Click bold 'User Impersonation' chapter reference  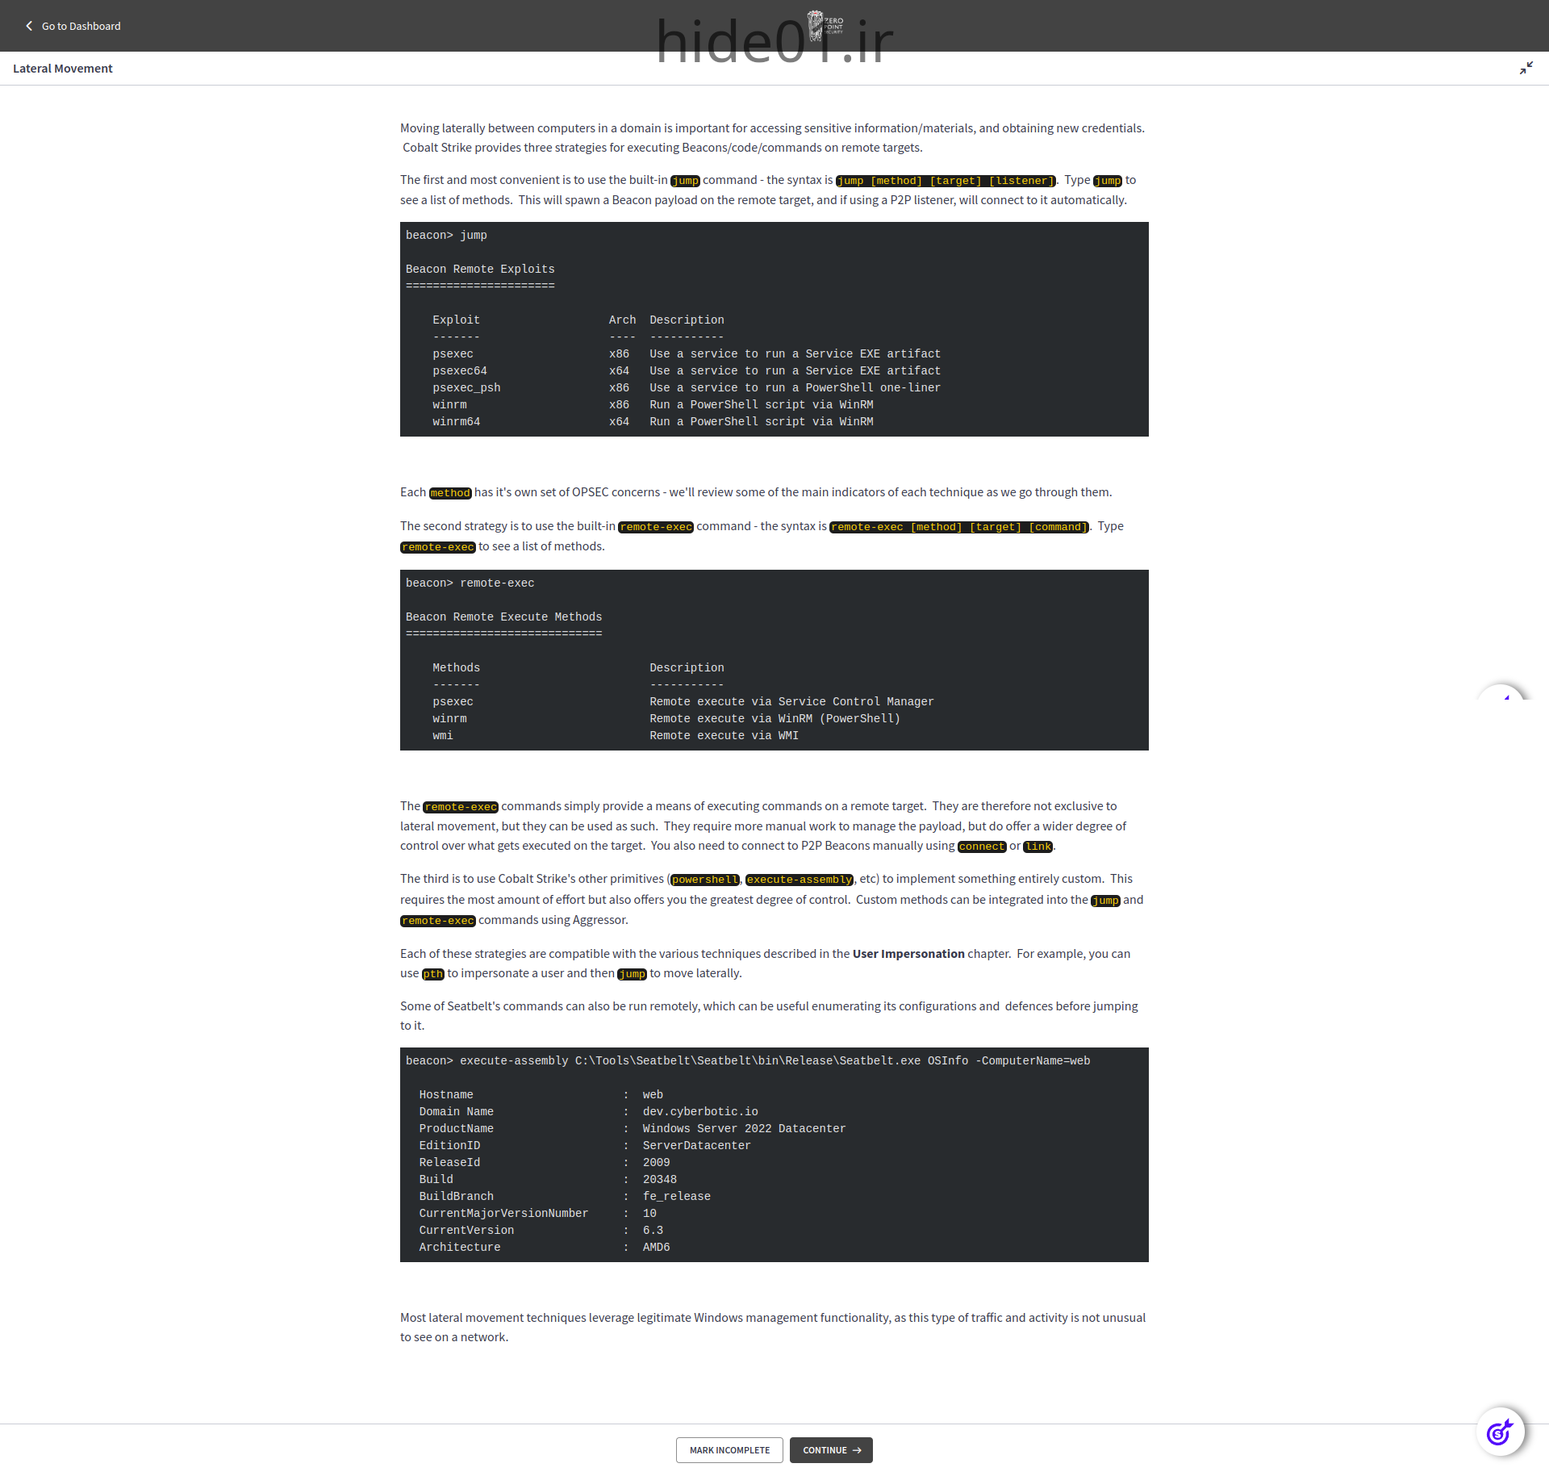908,953
